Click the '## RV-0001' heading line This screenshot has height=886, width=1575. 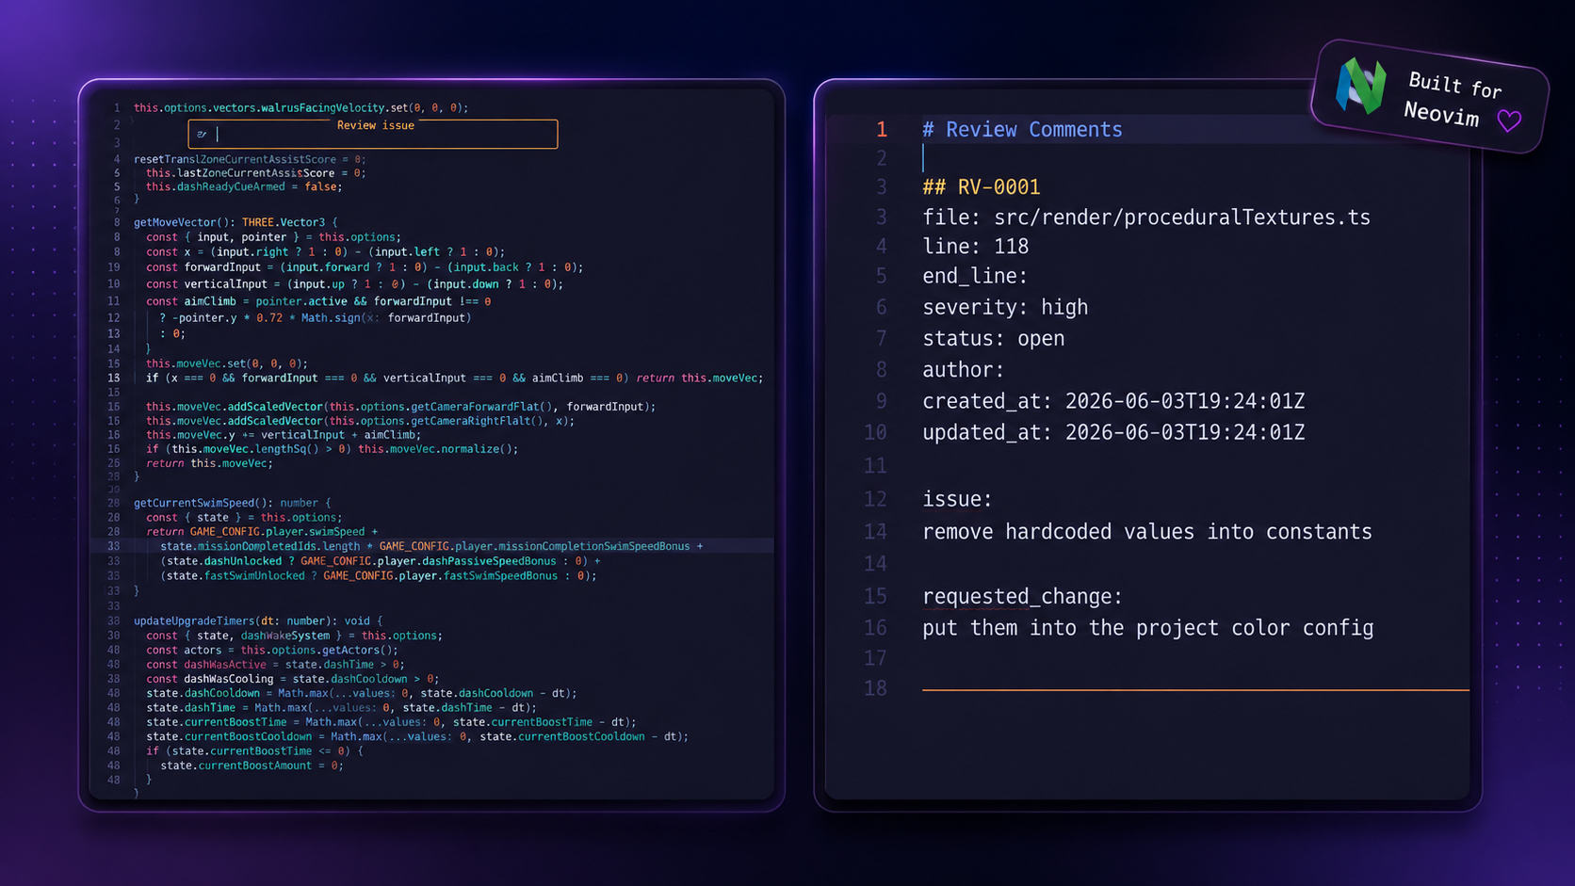[x=981, y=187]
